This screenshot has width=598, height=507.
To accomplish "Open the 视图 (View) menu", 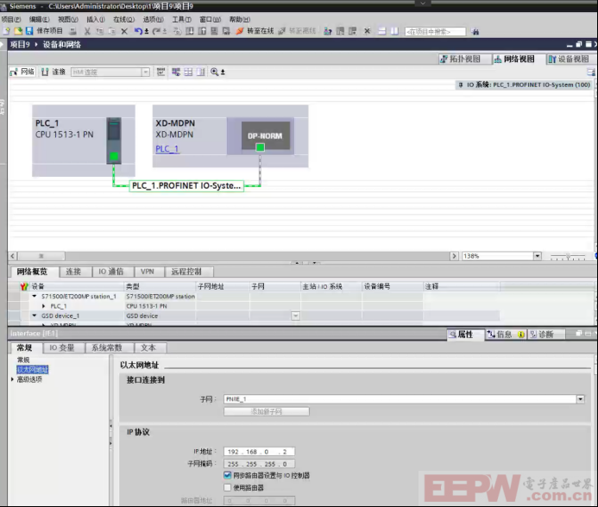I will (68, 20).
